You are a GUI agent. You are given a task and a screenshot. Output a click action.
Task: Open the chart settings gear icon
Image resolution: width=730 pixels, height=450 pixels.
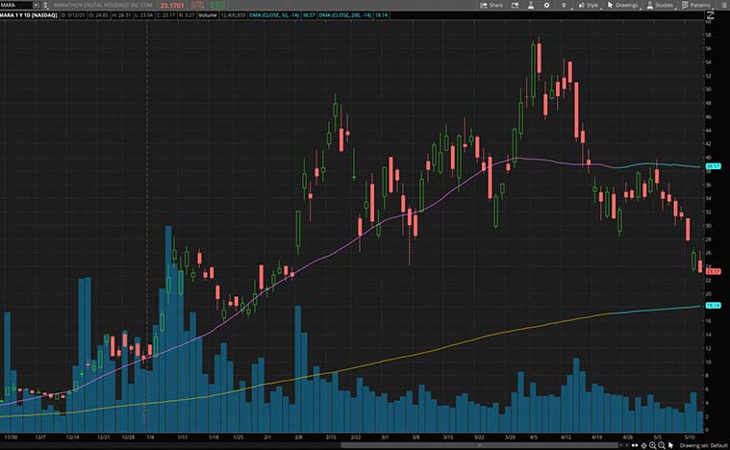[x=547, y=5]
